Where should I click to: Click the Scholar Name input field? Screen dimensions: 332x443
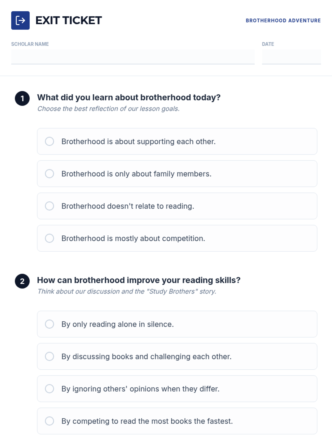[133, 57]
